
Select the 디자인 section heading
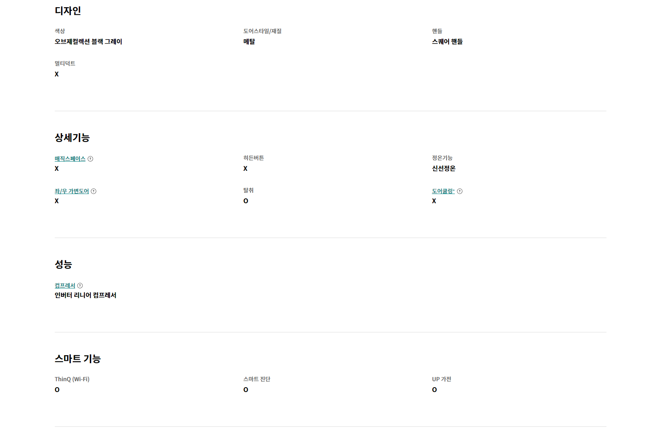coord(68,11)
